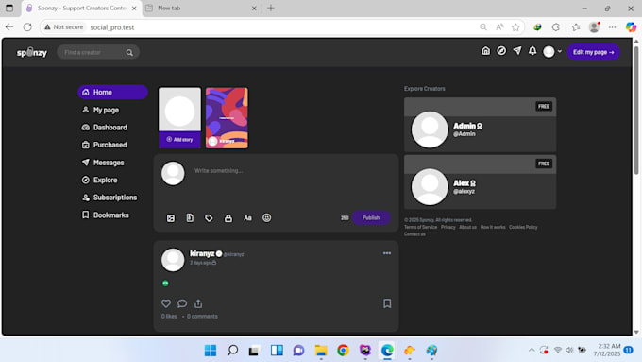The height and width of the screenshot is (362, 642).
Task: Open the Terms of Service link
Action: point(420,227)
